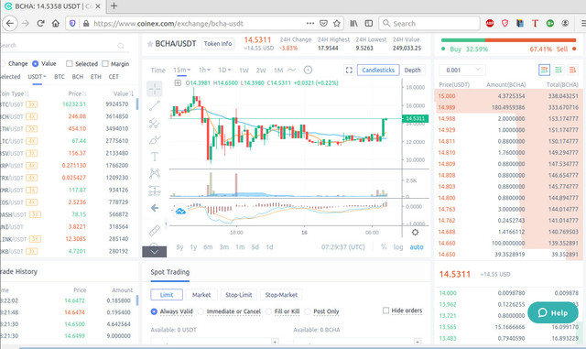Expand the 0.001 price precision dropdown
This screenshot has height=349, width=586.
[461, 70]
